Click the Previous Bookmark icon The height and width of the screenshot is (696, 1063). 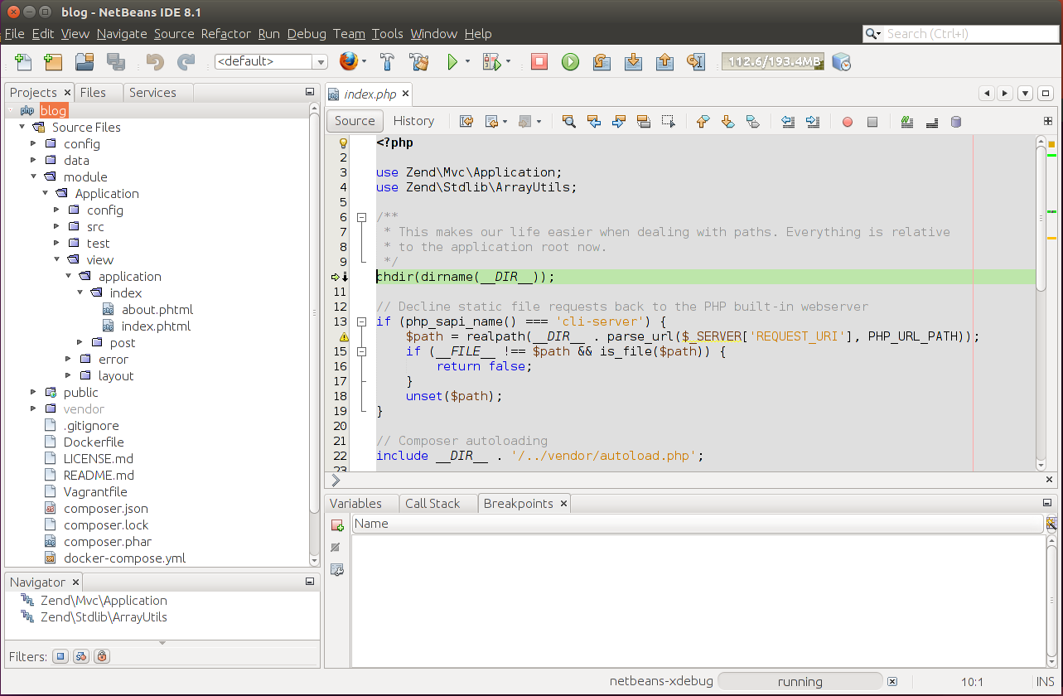(x=703, y=121)
